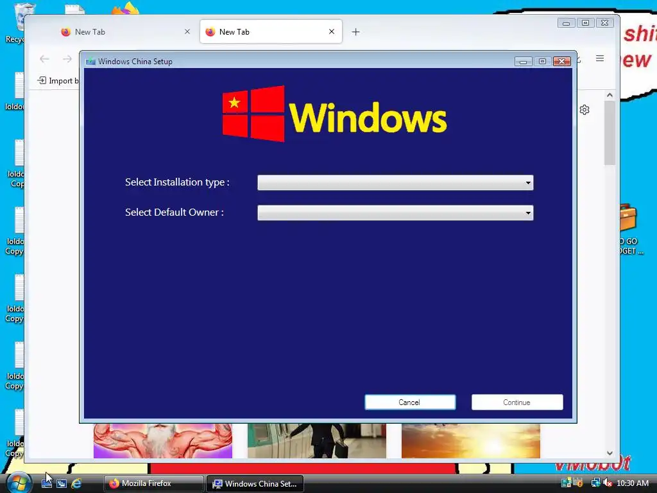This screenshot has height=493, width=657.
Task: Open the subway businessman thumbnail
Action: pos(317,440)
